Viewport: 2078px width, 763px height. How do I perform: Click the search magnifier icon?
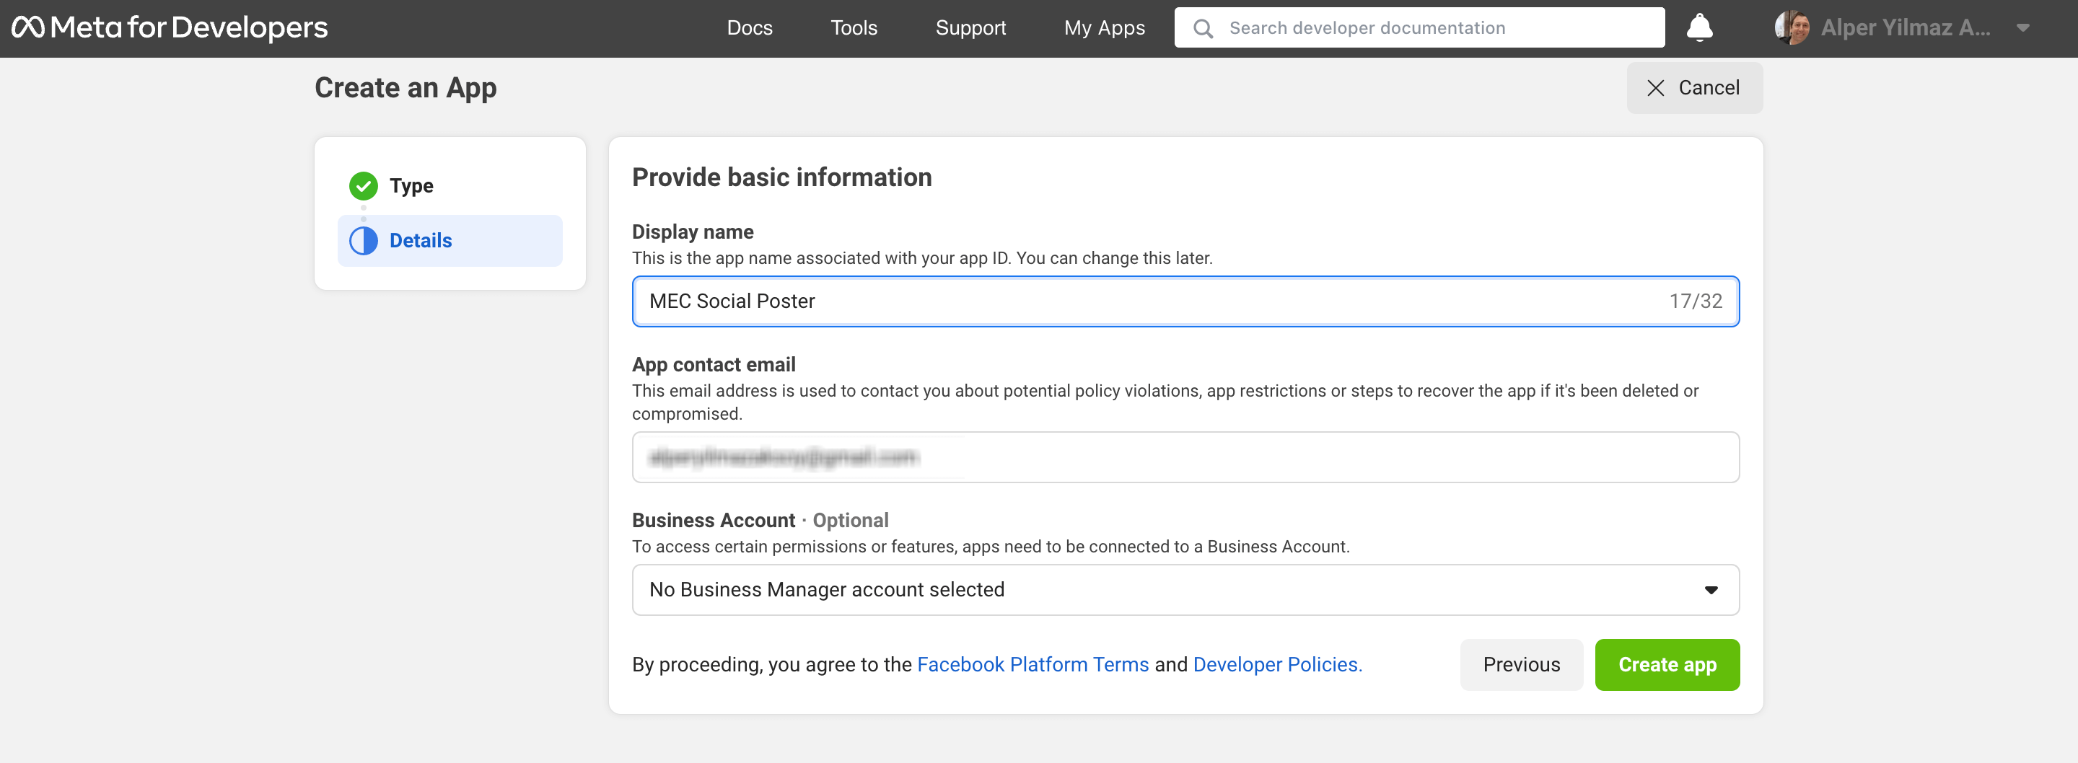coord(1203,28)
